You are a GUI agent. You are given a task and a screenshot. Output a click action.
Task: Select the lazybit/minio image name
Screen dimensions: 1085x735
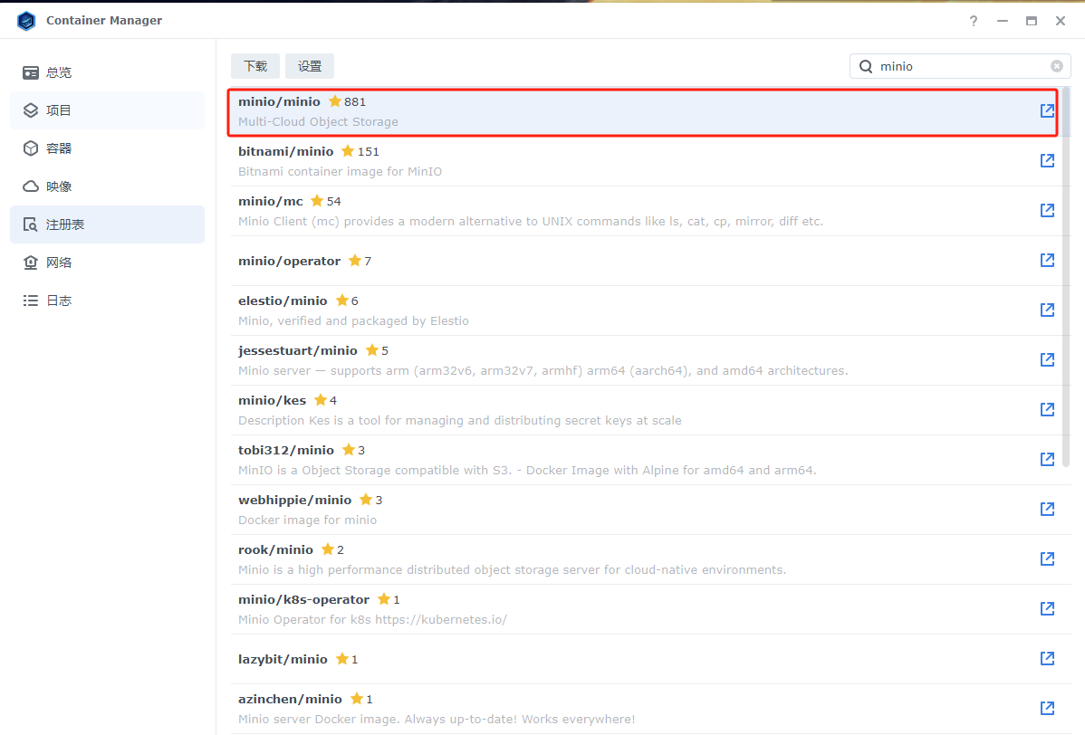coord(283,659)
